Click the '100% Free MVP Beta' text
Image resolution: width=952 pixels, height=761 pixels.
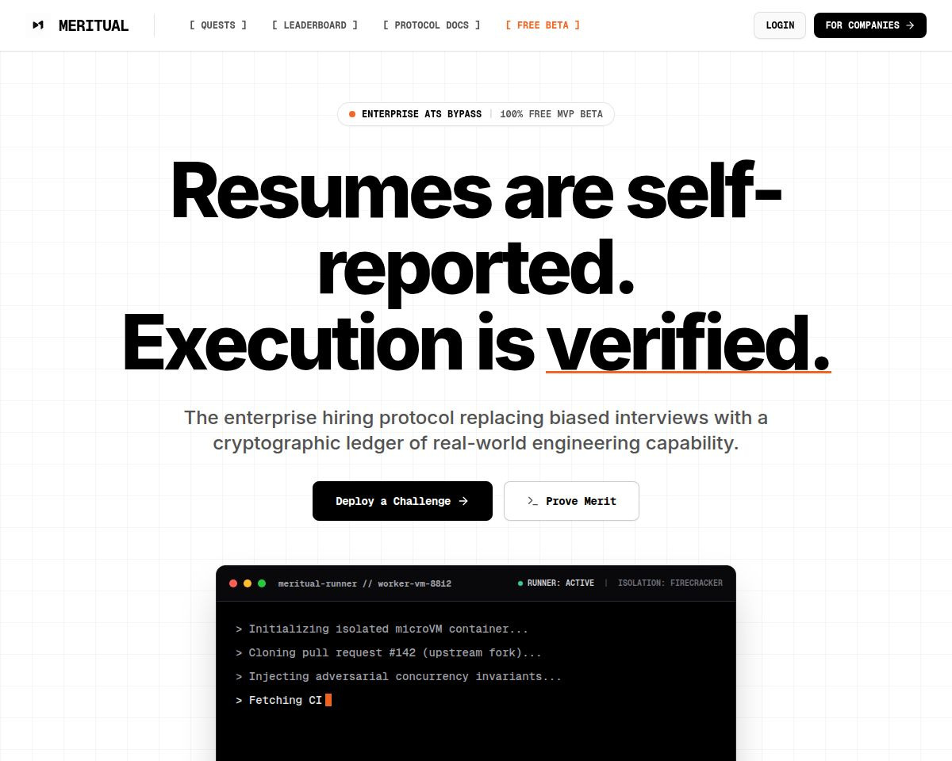551,114
